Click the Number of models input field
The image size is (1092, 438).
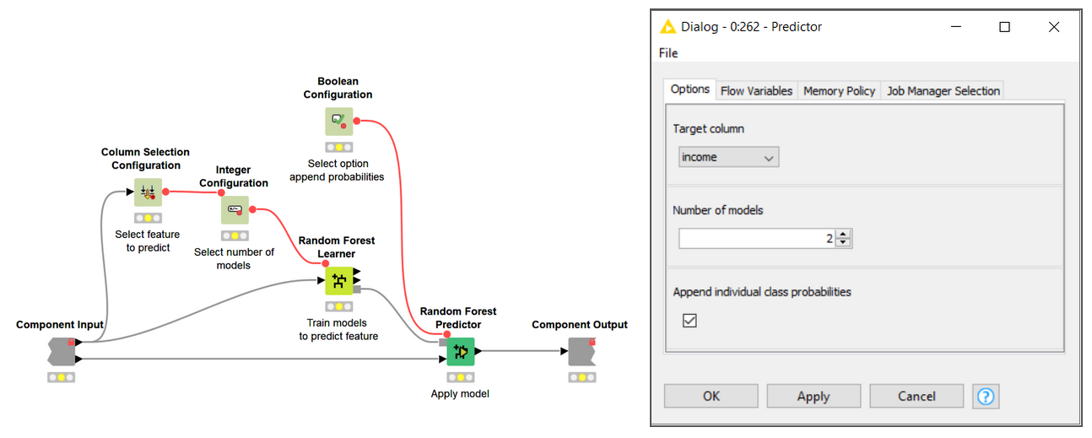[758, 239]
